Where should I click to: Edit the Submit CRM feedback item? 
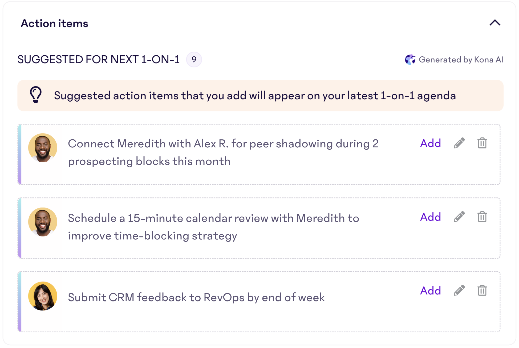pos(459,291)
